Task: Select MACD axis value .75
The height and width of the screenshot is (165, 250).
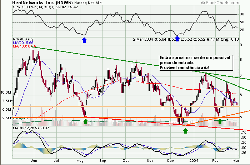Action: (244, 132)
